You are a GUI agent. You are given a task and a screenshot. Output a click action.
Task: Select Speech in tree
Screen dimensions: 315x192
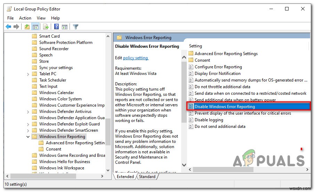point(46,55)
